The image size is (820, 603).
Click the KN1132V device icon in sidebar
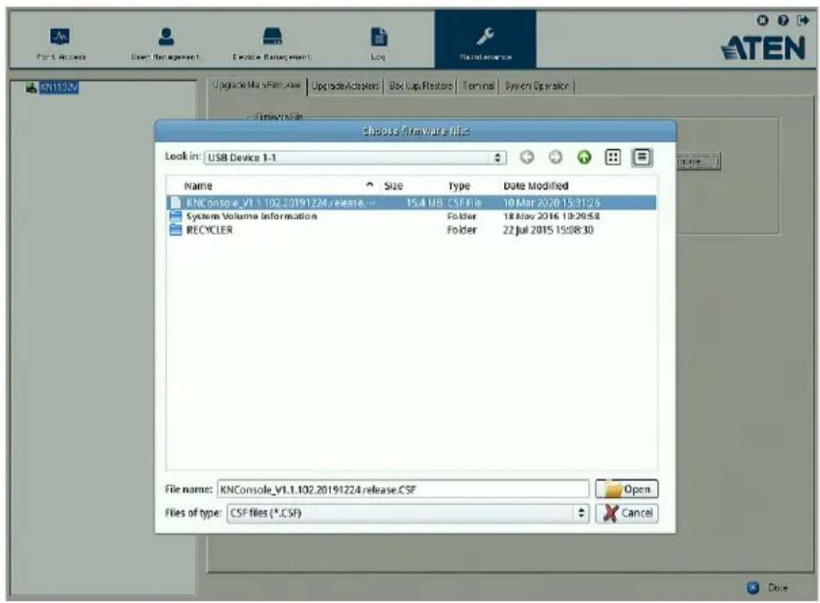tap(32, 87)
